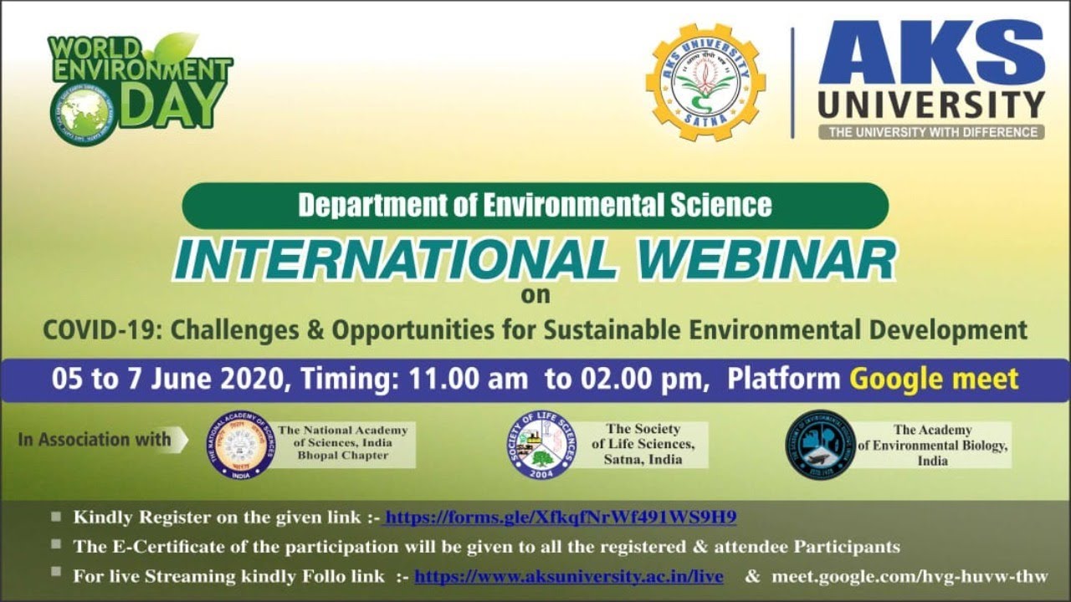Viewport: 1071px width, 602px height.
Task: Click the INTERNATIONAL WEBINAR heading
Action: coord(535,260)
